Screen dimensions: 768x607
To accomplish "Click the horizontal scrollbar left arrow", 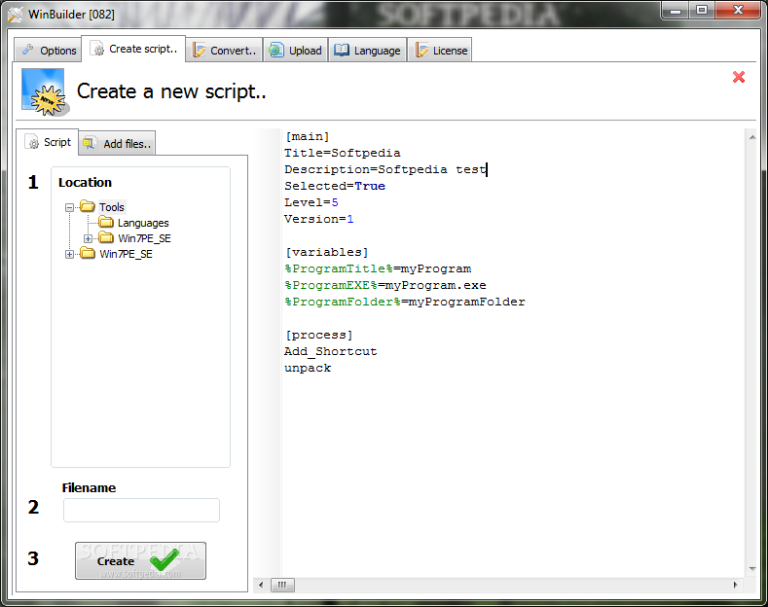I will 261,585.
